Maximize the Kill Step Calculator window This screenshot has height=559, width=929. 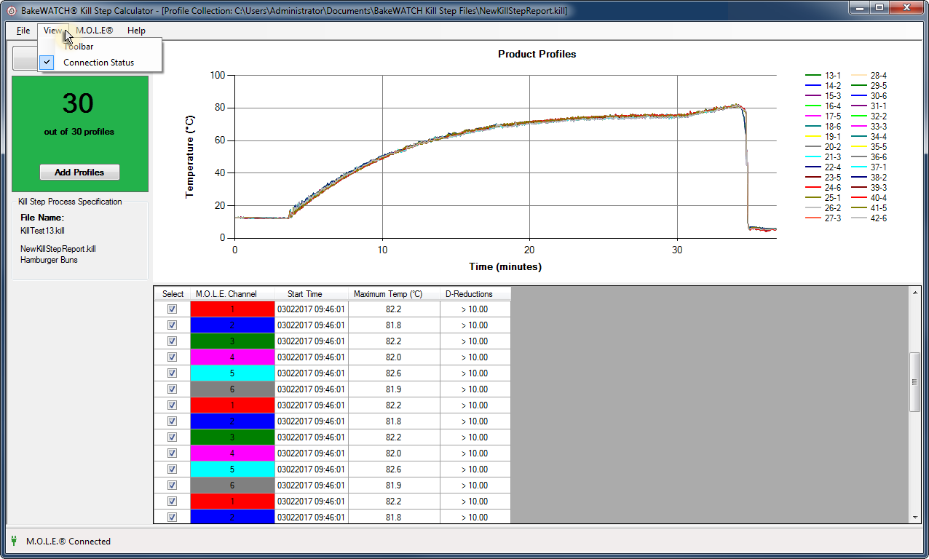pos(879,8)
